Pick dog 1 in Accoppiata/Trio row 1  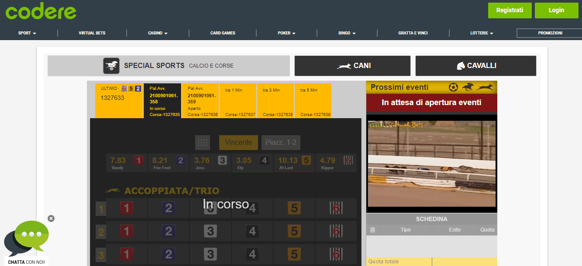point(127,208)
